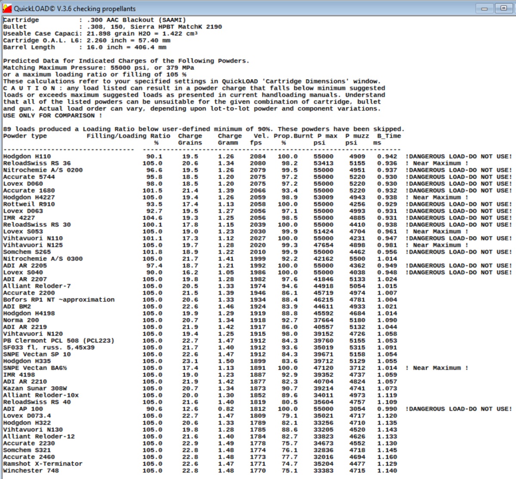Click Nitrochemie A/S 0200 powder name
This screenshot has height=479, width=516.
coord(43,170)
